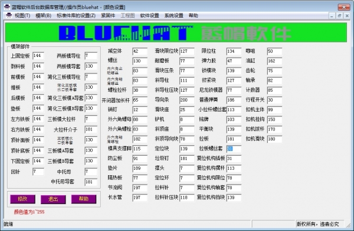354x231 pixels.
Task: Select the 中托司导套 value field
Action: pos(91,182)
